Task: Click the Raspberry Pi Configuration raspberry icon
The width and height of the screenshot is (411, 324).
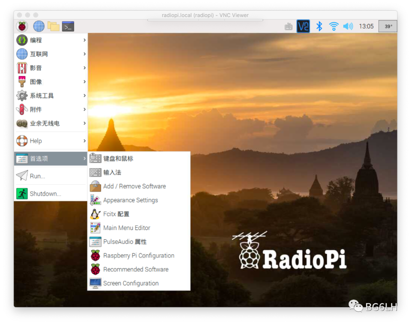Action: click(x=96, y=255)
